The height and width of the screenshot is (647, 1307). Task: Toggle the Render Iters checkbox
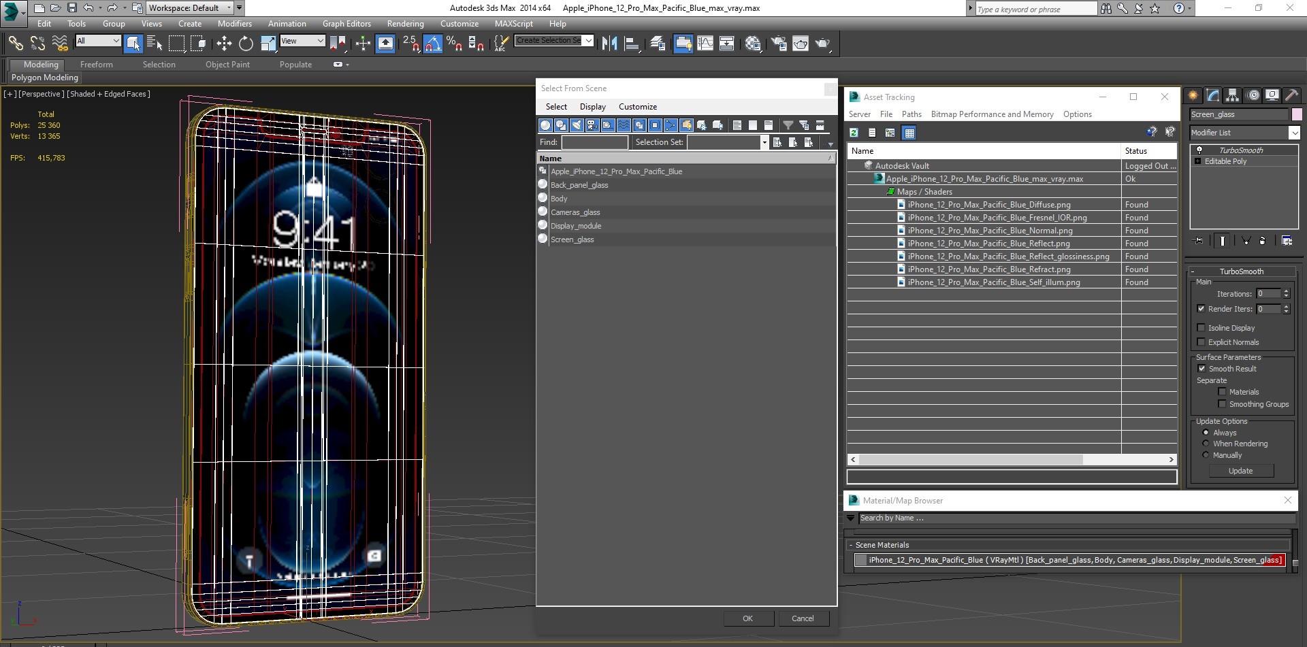1201,308
